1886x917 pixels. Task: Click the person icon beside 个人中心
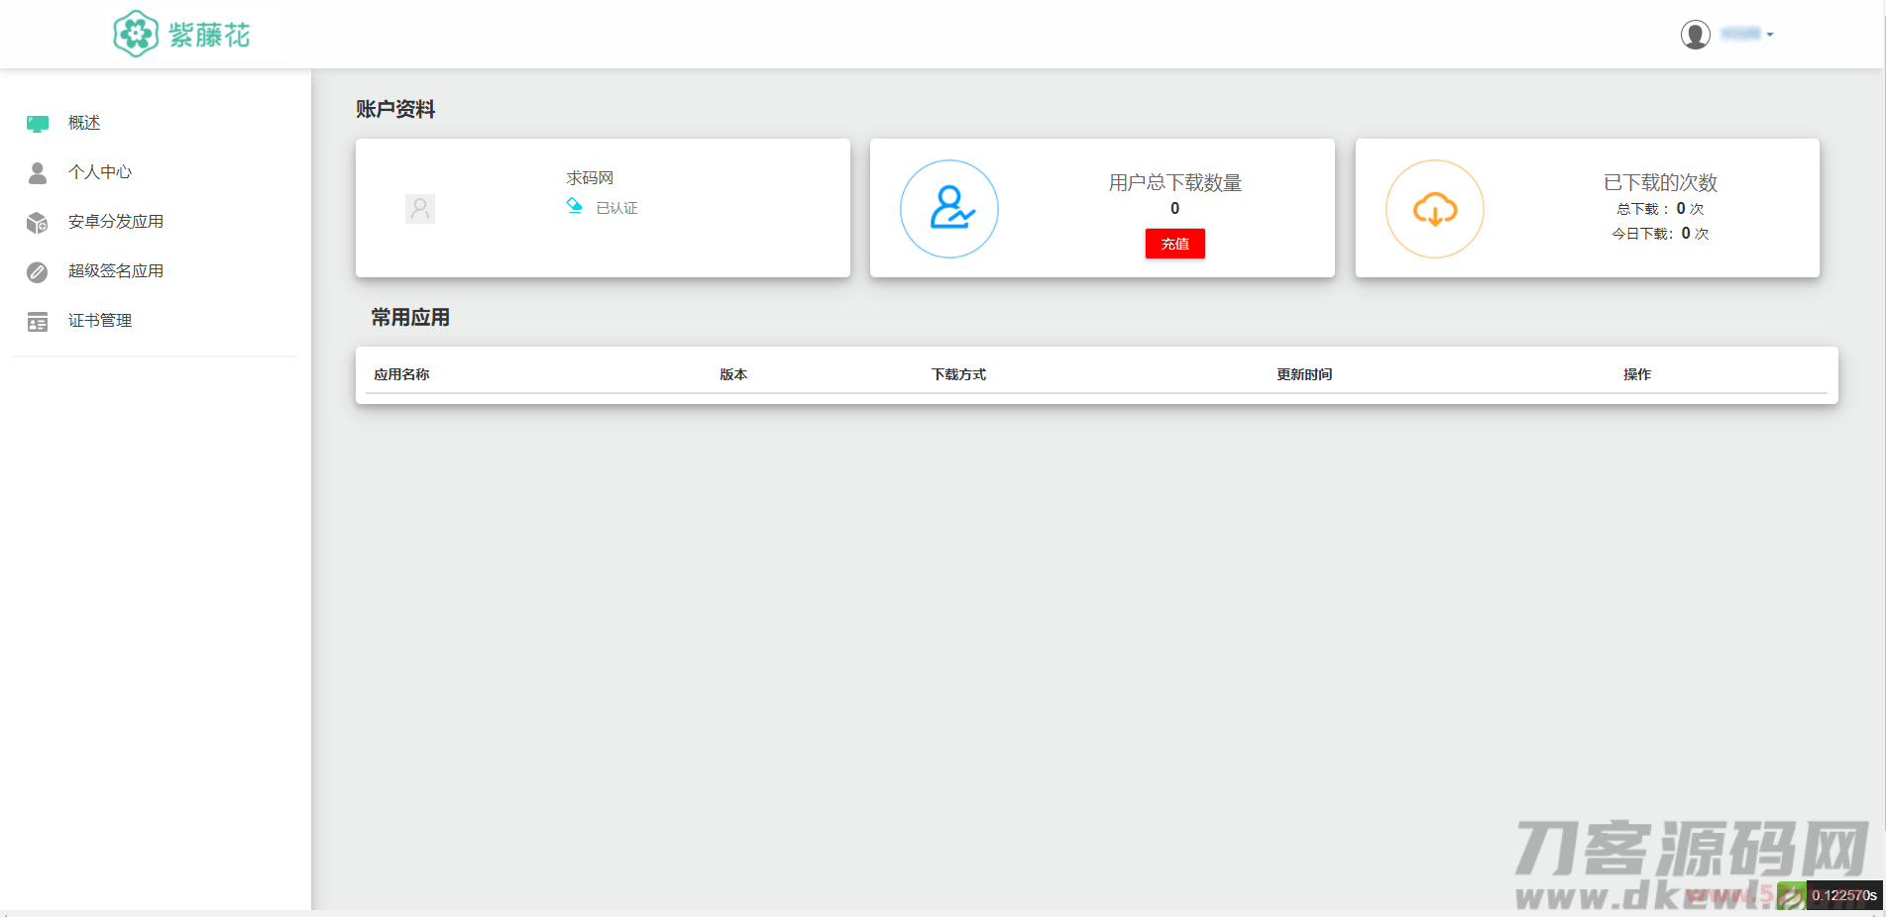pos(38,173)
